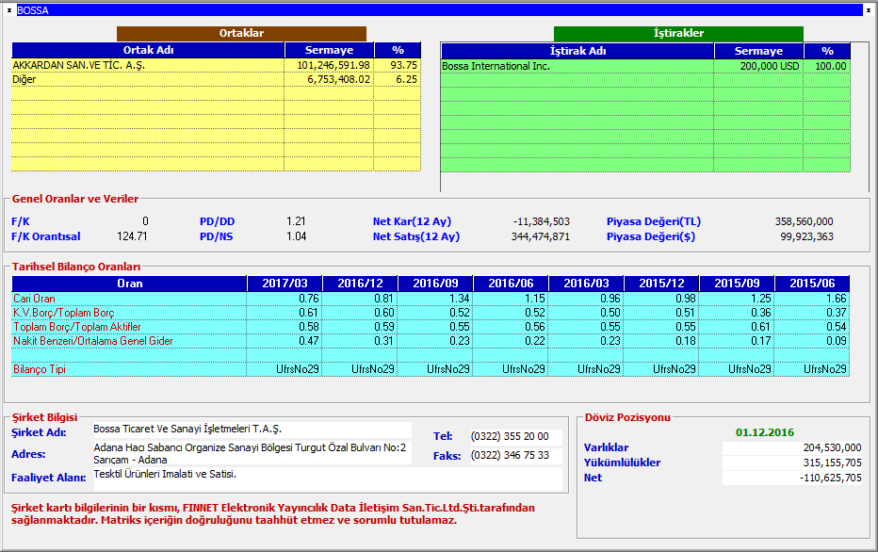Click the PD/NS label

(x=217, y=236)
